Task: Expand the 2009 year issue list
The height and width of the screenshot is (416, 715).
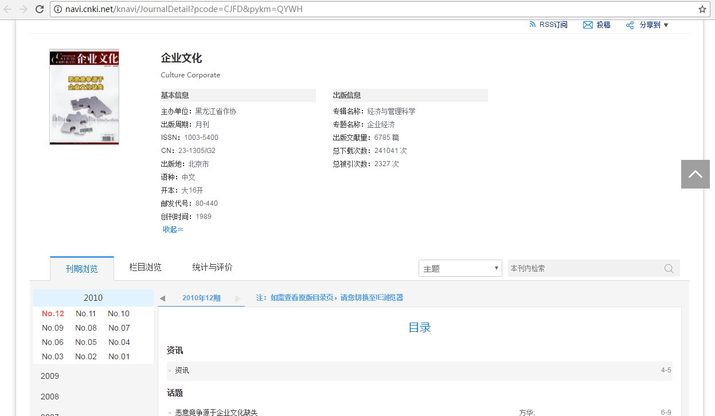Action: pos(50,376)
